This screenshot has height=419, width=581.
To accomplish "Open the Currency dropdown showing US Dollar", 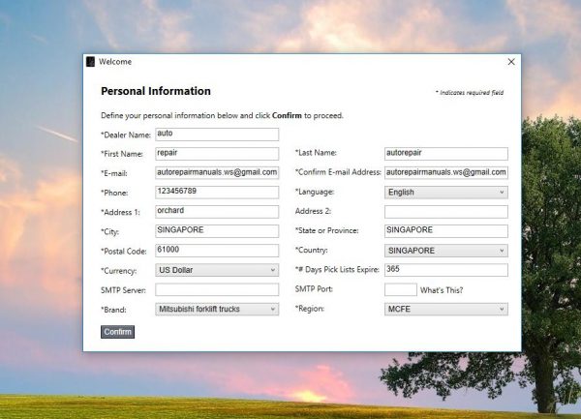I will (x=217, y=270).
